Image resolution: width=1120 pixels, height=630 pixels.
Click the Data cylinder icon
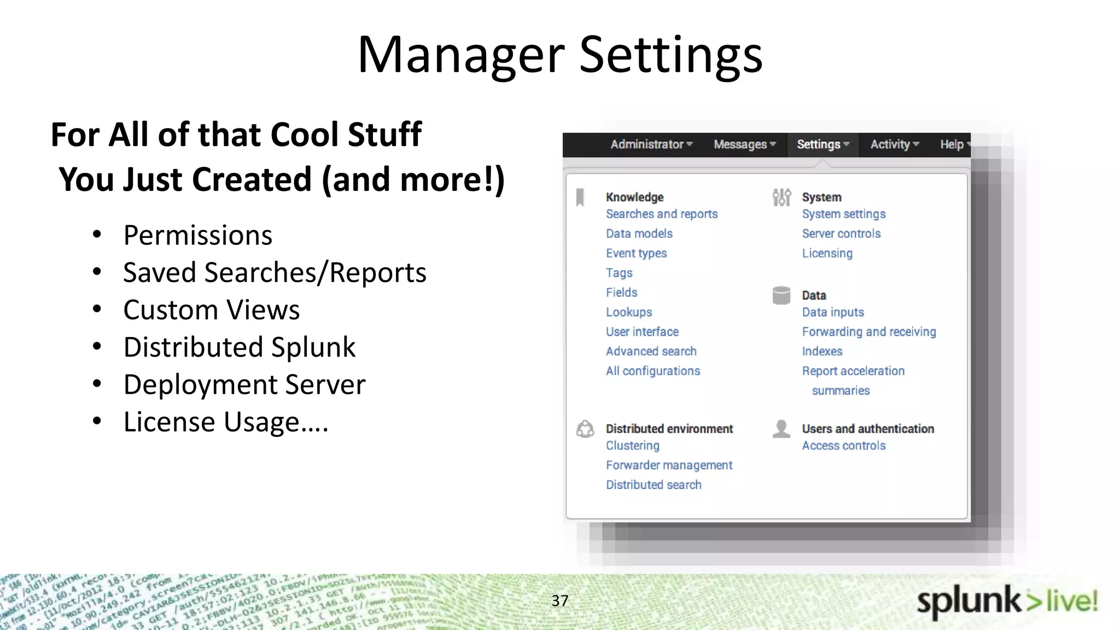781,295
